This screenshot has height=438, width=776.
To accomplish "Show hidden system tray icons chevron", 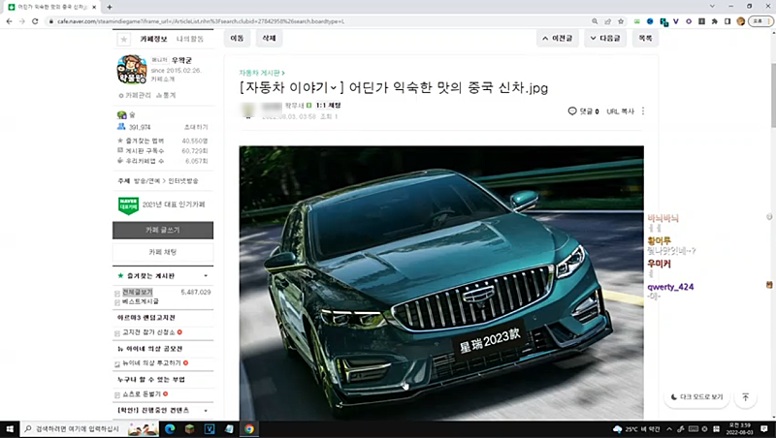I will click(669, 429).
